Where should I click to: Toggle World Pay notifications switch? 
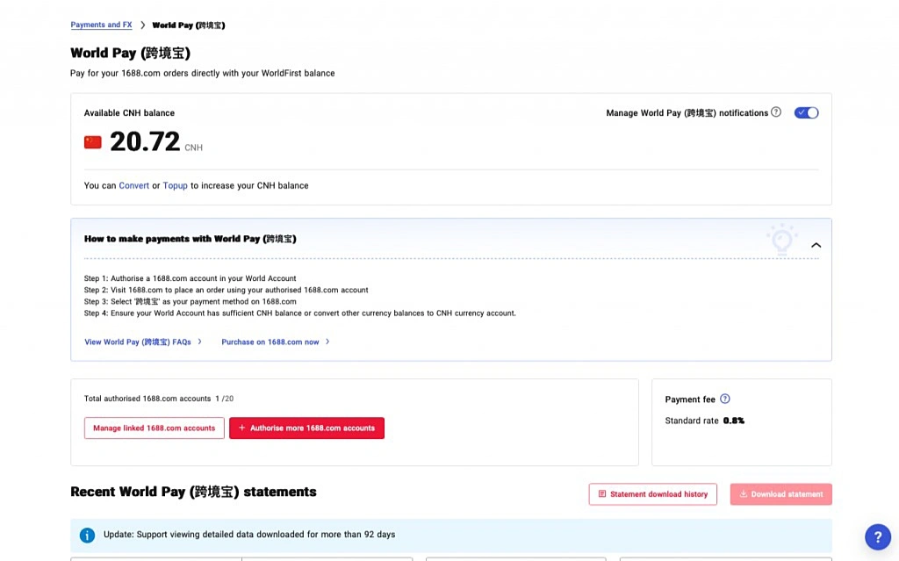pyautogui.click(x=806, y=112)
